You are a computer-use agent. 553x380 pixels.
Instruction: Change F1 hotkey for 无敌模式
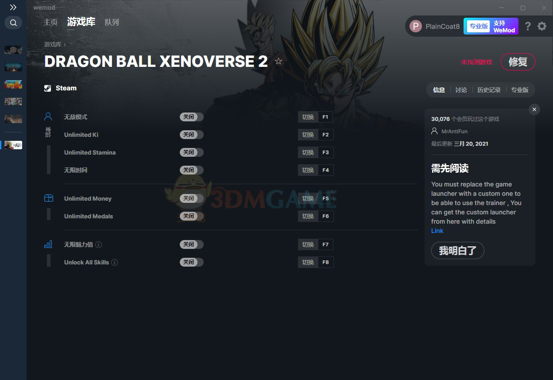(x=316, y=117)
